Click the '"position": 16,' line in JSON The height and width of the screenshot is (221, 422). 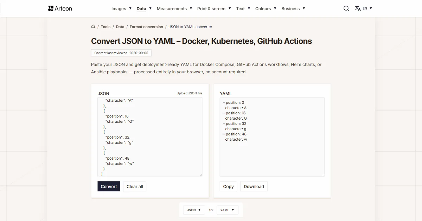coord(118,116)
